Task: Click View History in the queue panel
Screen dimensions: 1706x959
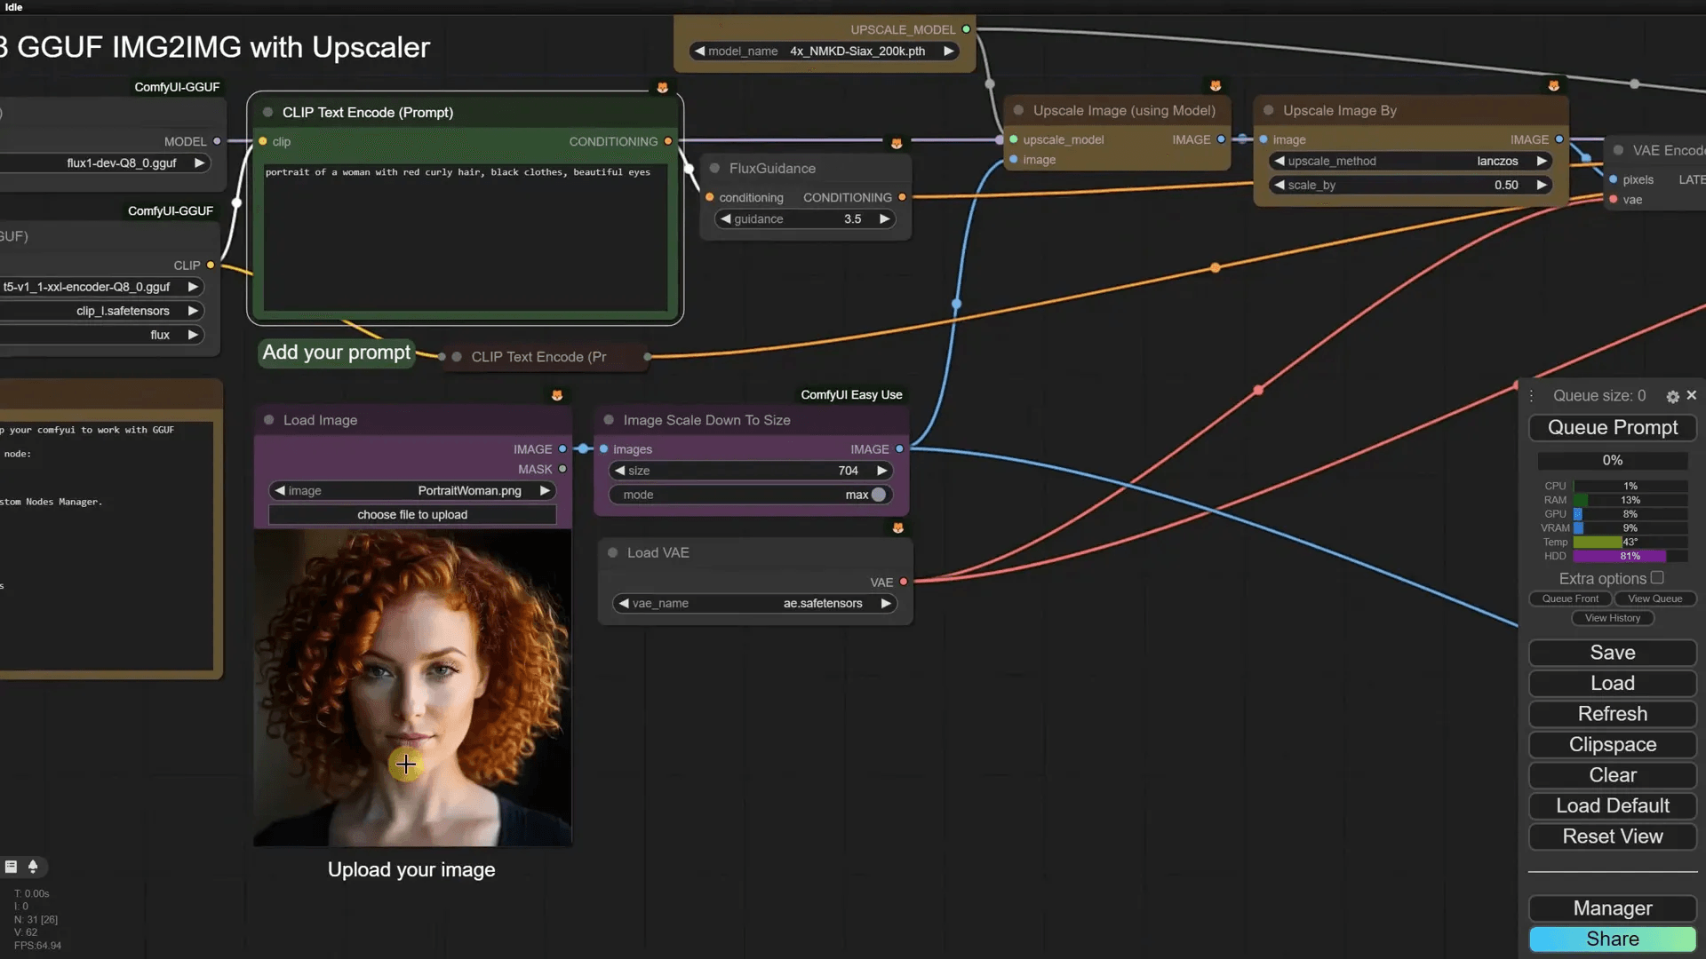Action: tap(1612, 618)
